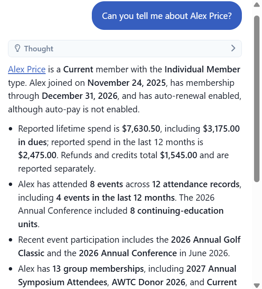This screenshot has width=262, height=289.
Task: Click the refunds total '$1,545.00'
Action: (179, 155)
